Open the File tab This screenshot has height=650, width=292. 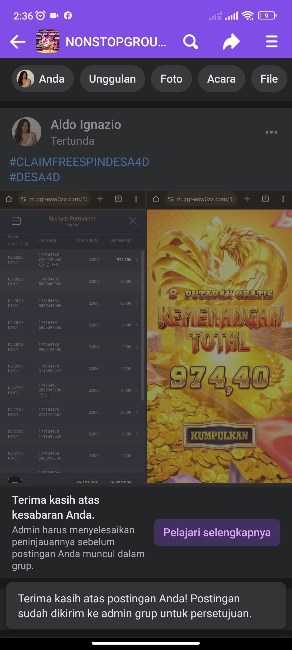click(269, 79)
